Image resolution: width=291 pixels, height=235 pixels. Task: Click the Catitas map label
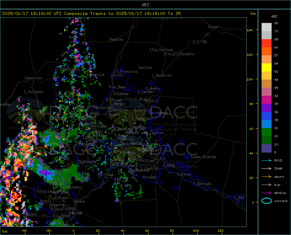coord(185,174)
